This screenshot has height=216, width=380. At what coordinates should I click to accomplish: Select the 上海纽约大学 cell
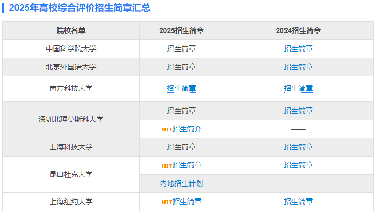pos(71,202)
